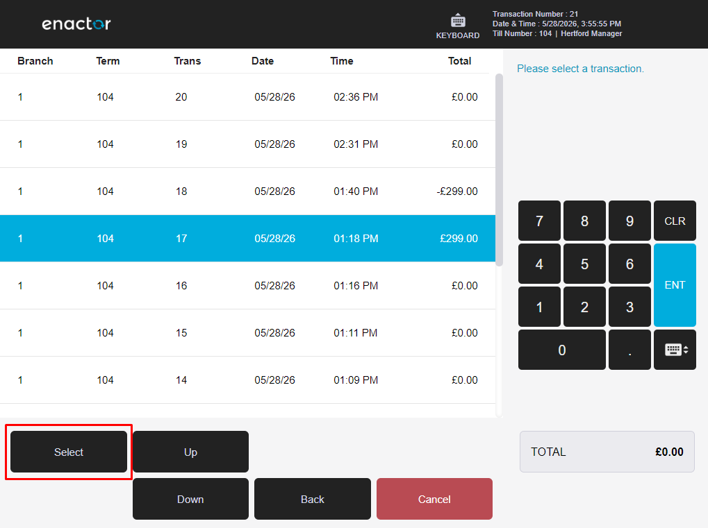The width and height of the screenshot is (708, 528).
Task: Click the £299.00 total in row 17
Action: point(459,239)
